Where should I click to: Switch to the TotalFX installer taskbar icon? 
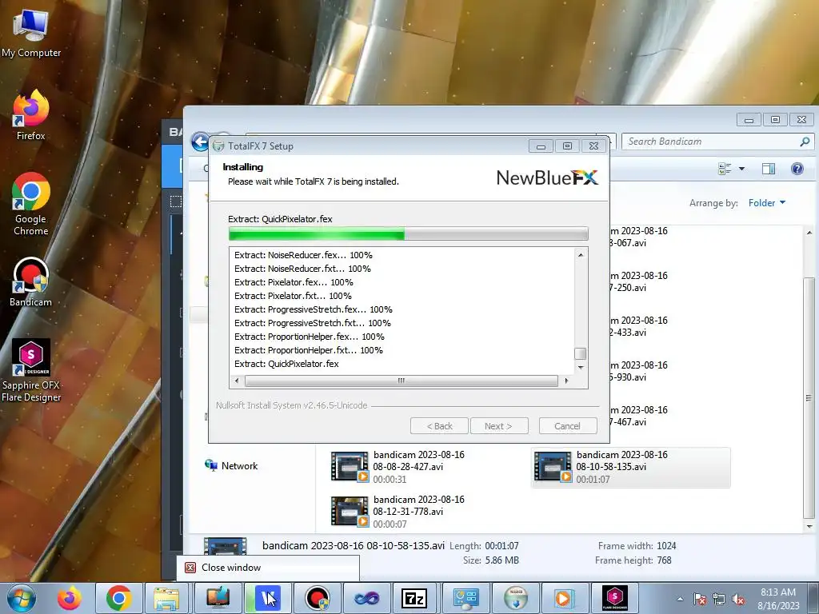pyautogui.click(x=516, y=598)
